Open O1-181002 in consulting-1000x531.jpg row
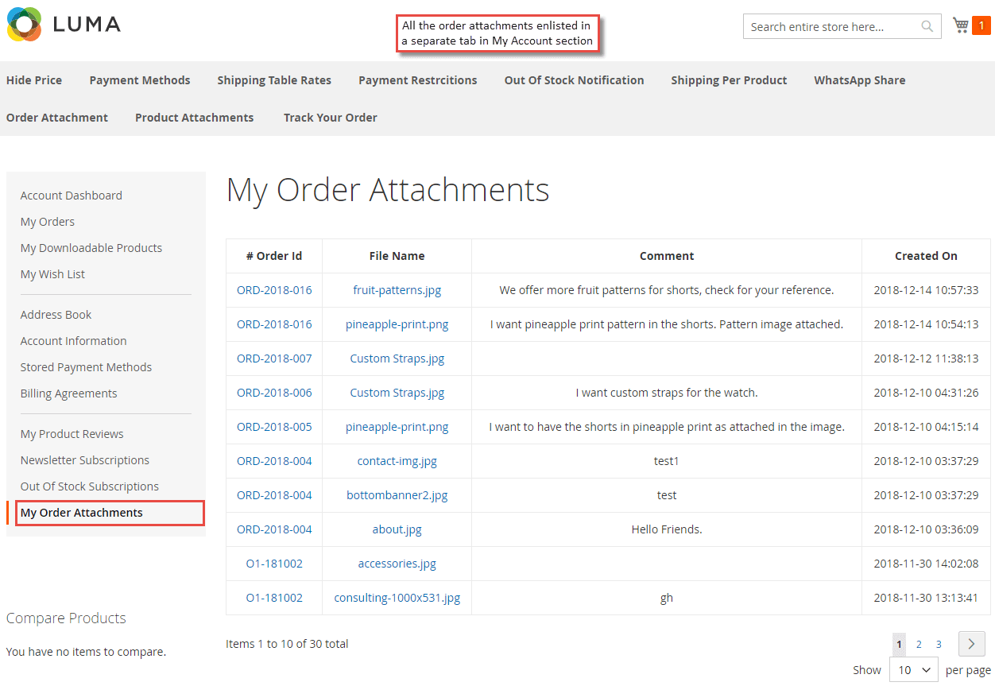The width and height of the screenshot is (995, 686). click(x=274, y=598)
